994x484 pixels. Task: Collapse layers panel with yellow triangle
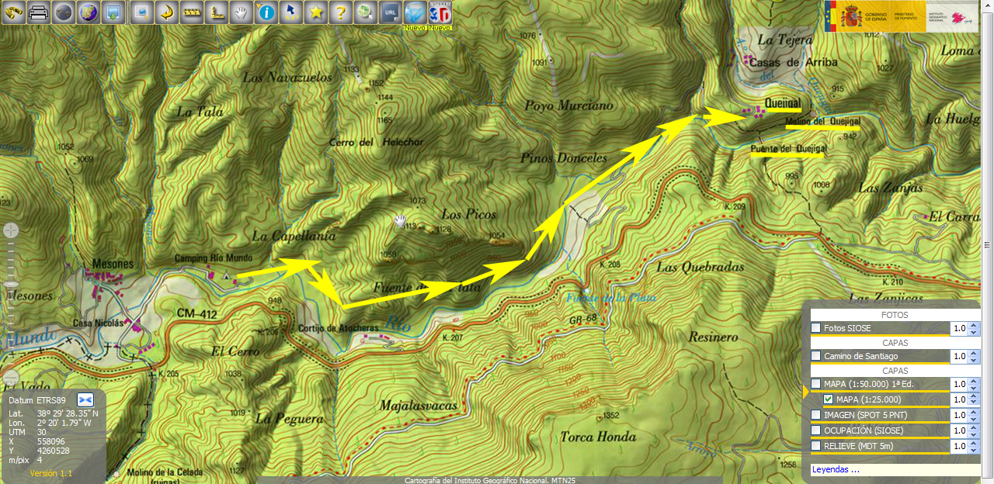(x=806, y=392)
